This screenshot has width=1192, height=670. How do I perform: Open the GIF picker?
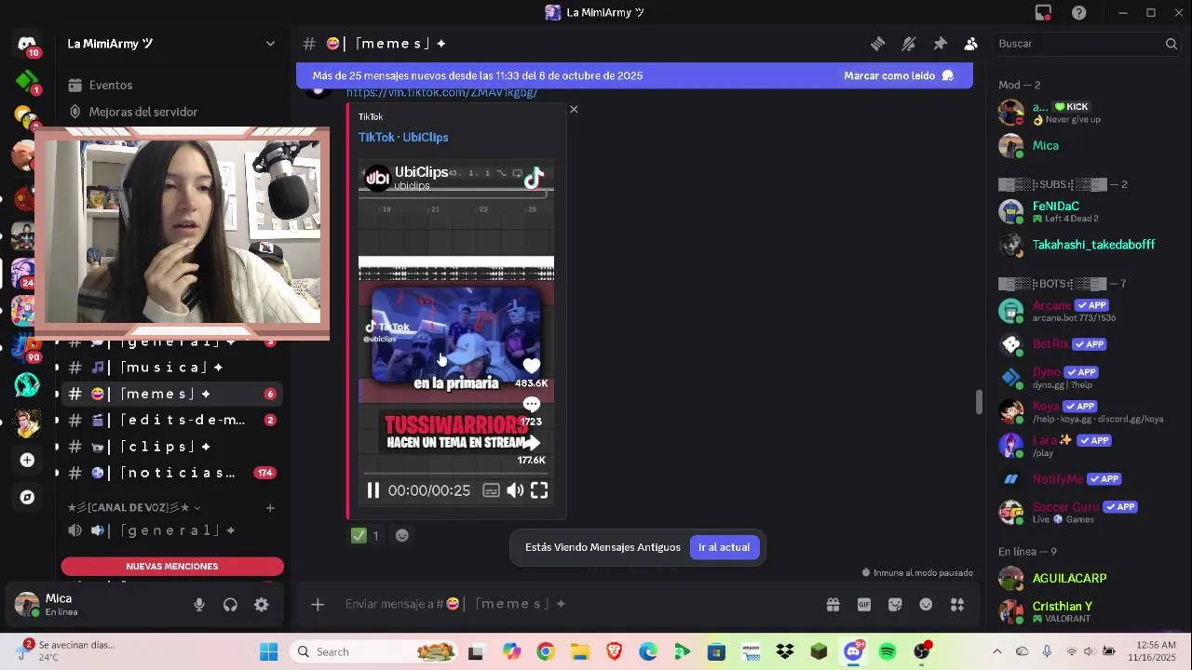pos(864,605)
